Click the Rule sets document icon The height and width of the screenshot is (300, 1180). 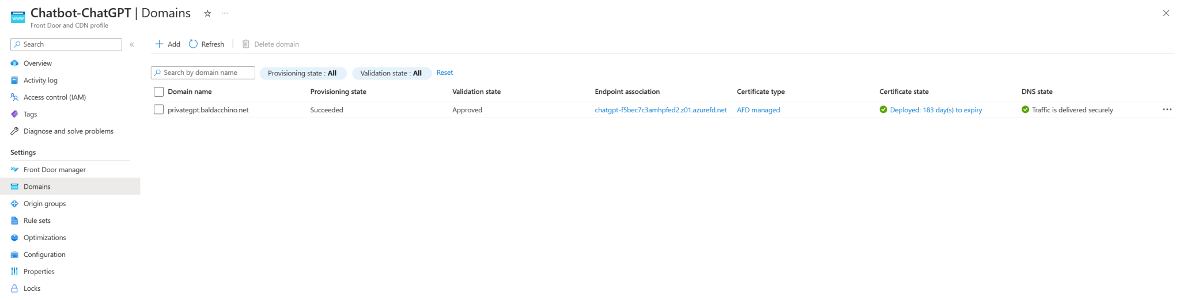[14, 221]
